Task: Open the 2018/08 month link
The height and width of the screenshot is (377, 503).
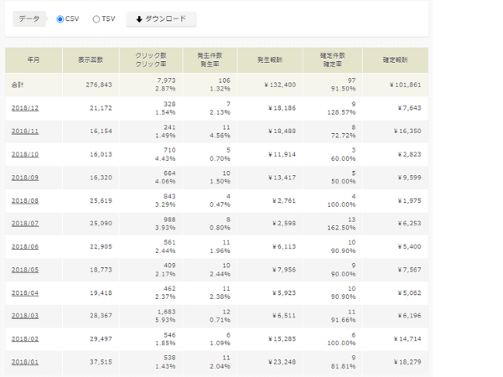Action: coord(24,202)
